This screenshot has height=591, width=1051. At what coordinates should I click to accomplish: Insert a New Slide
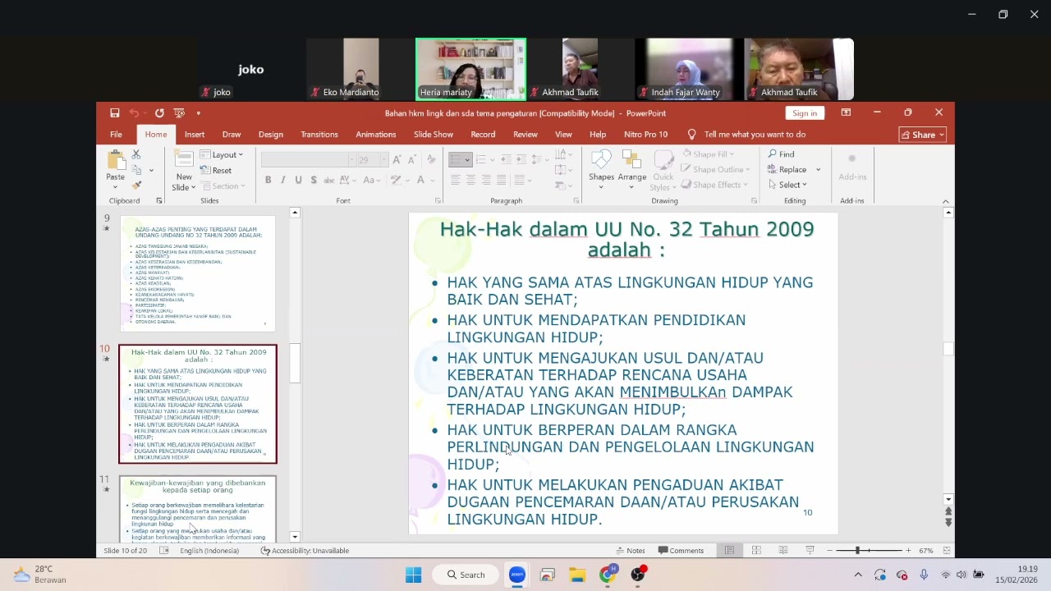click(184, 170)
